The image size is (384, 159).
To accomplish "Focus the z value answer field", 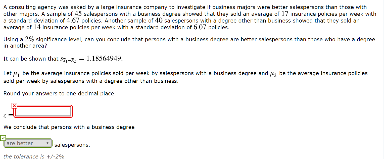I will tap(43, 111).
